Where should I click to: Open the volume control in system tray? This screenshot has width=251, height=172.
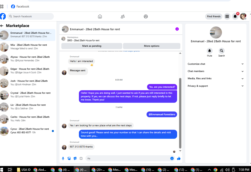click(227, 170)
